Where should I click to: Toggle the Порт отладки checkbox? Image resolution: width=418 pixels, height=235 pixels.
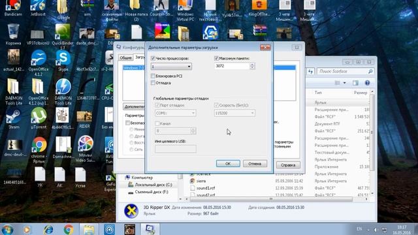[x=157, y=105]
